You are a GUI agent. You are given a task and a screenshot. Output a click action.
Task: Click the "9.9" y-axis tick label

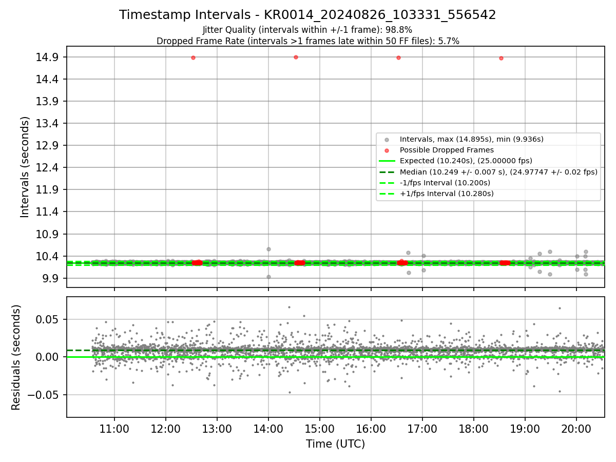coord(50,278)
